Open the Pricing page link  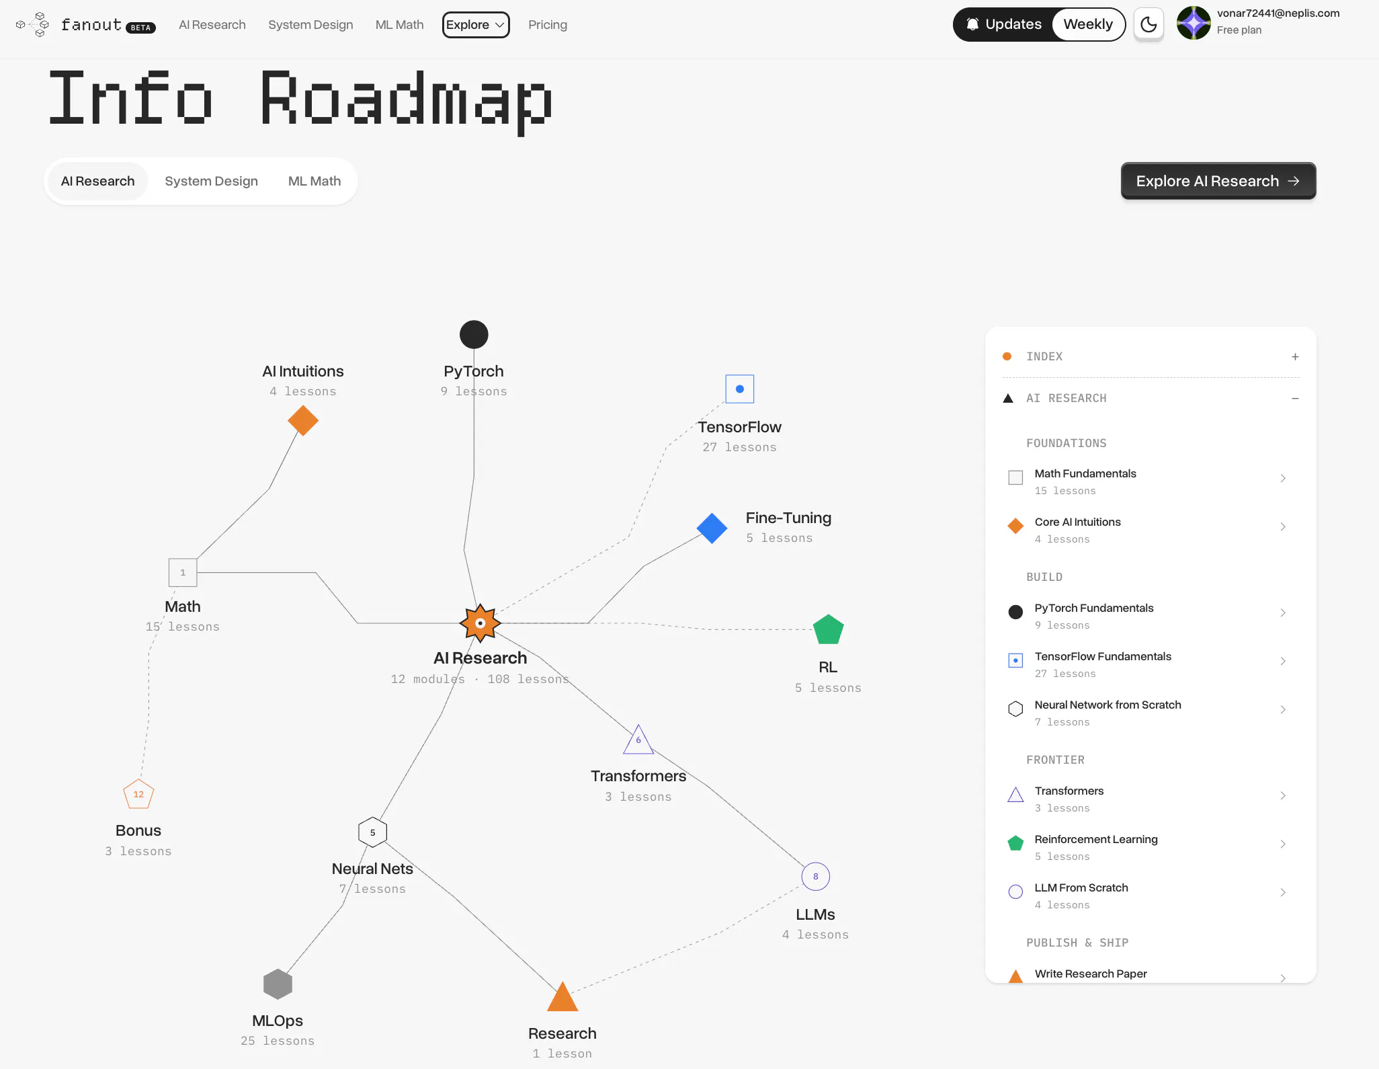click(548, 25)
